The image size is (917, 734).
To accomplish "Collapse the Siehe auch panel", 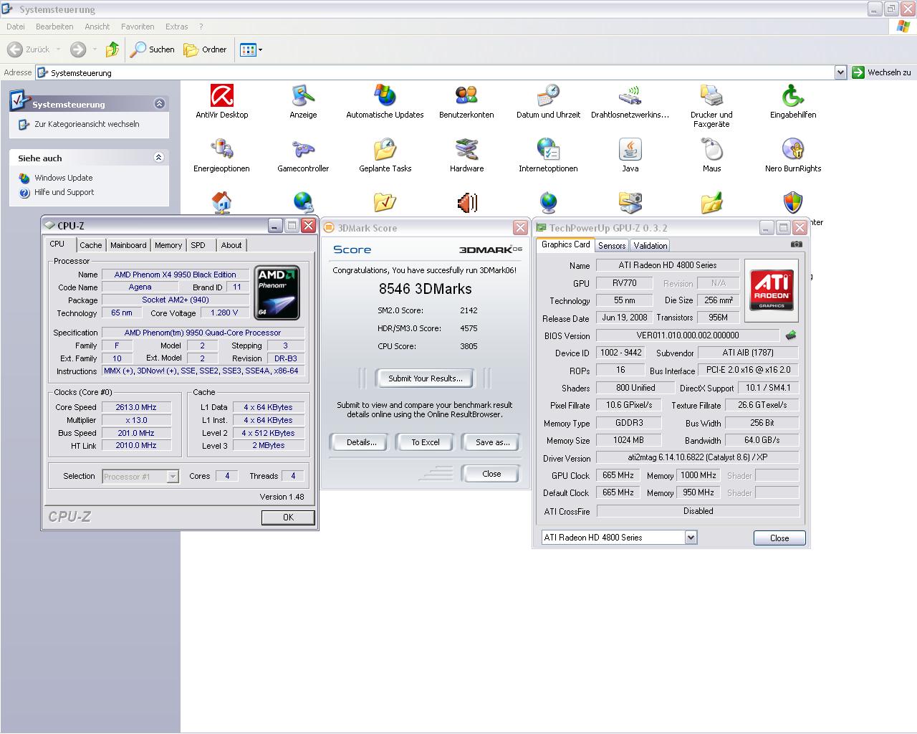I will click(159, 158).
